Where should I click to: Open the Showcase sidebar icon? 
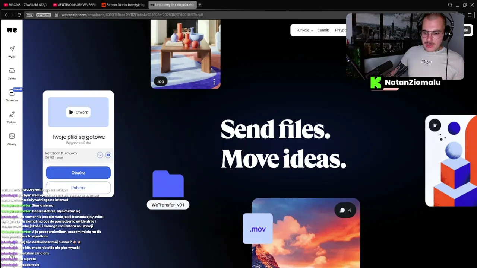coord(12,95)
